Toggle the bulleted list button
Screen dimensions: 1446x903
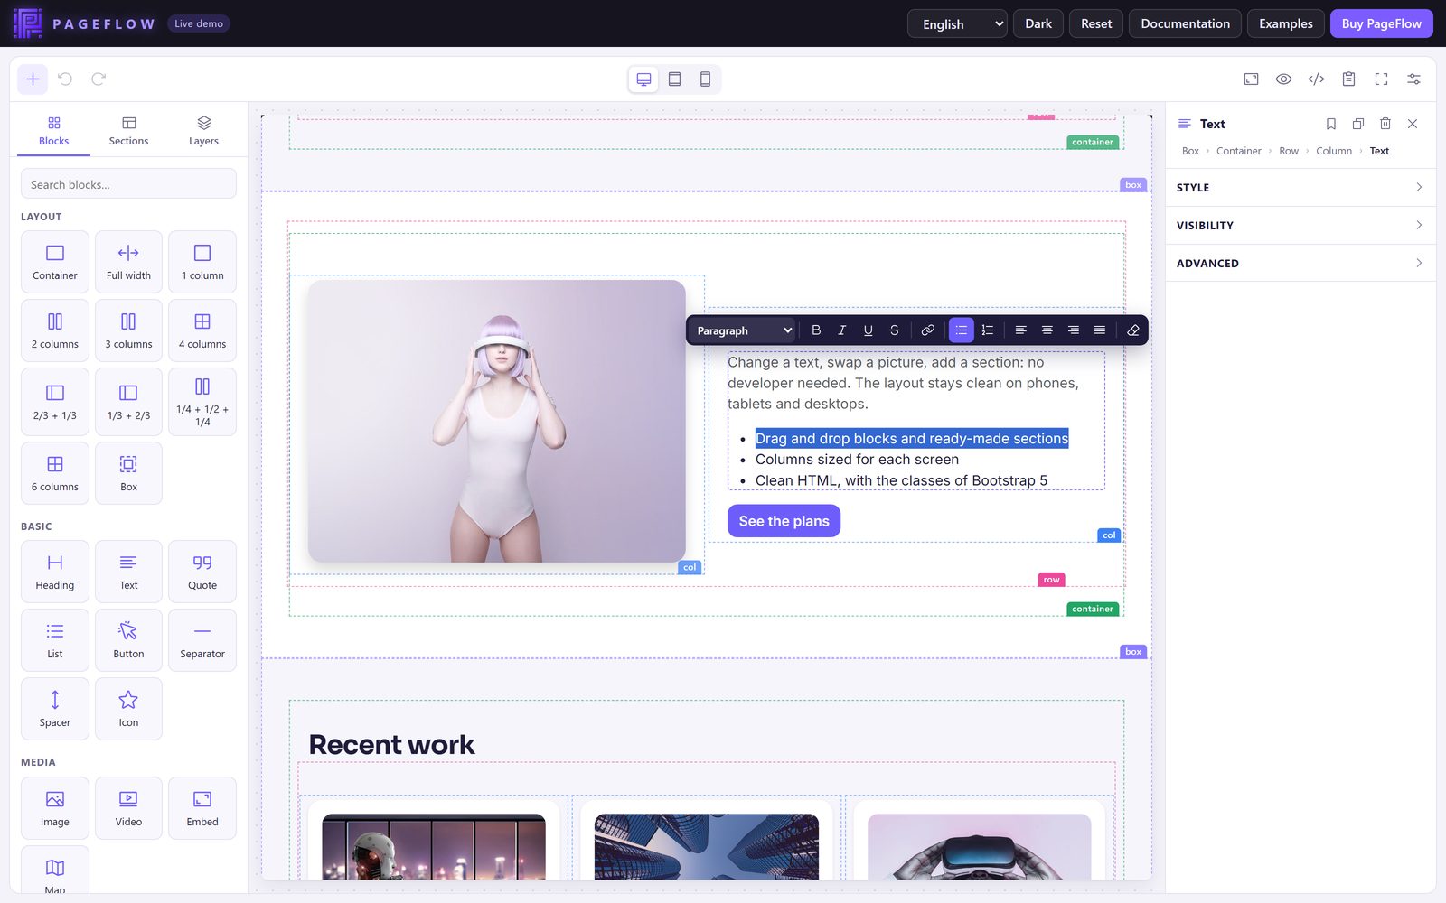pos(962,330)
